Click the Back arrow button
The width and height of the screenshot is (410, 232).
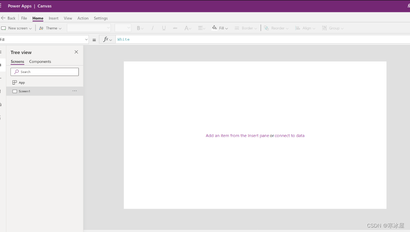(8, 18)
